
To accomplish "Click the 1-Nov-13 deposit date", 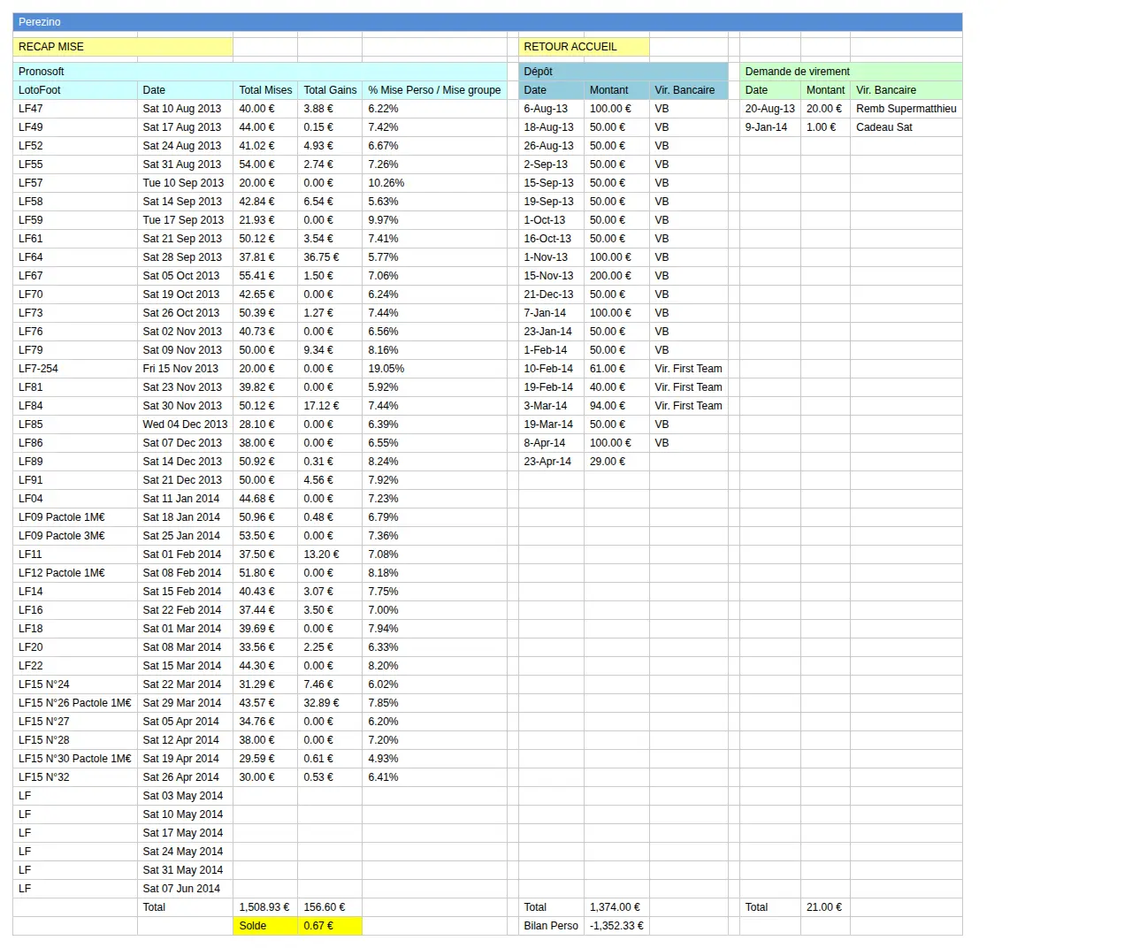I will click(551, 257).
